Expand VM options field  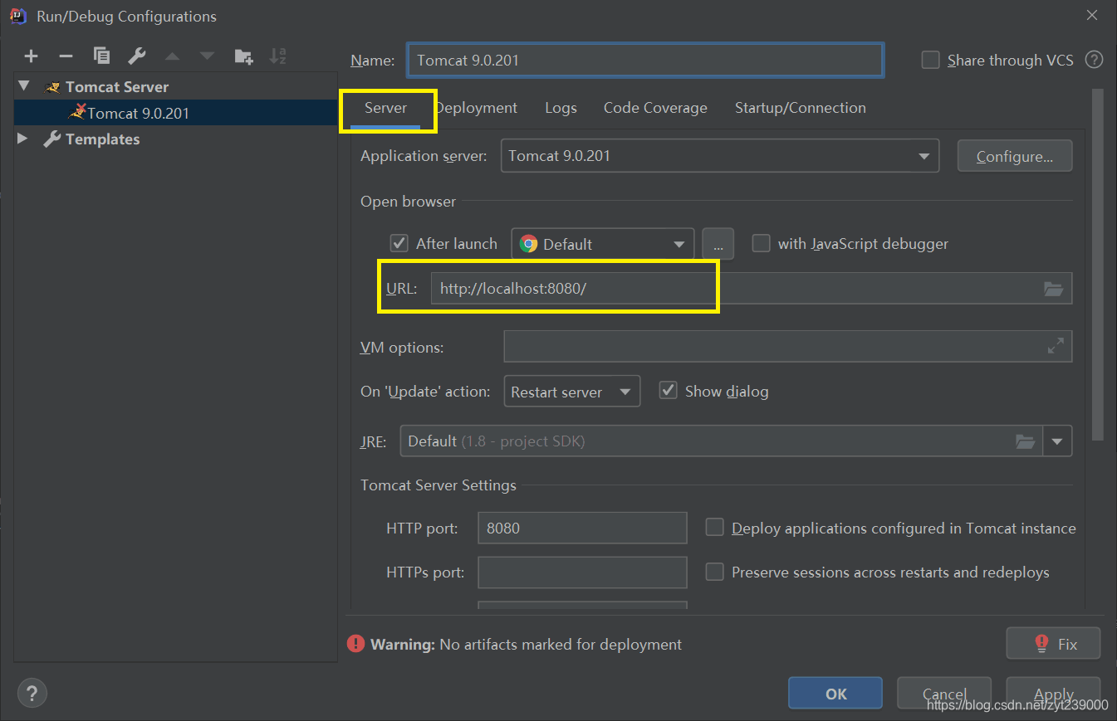(1056, 347)
